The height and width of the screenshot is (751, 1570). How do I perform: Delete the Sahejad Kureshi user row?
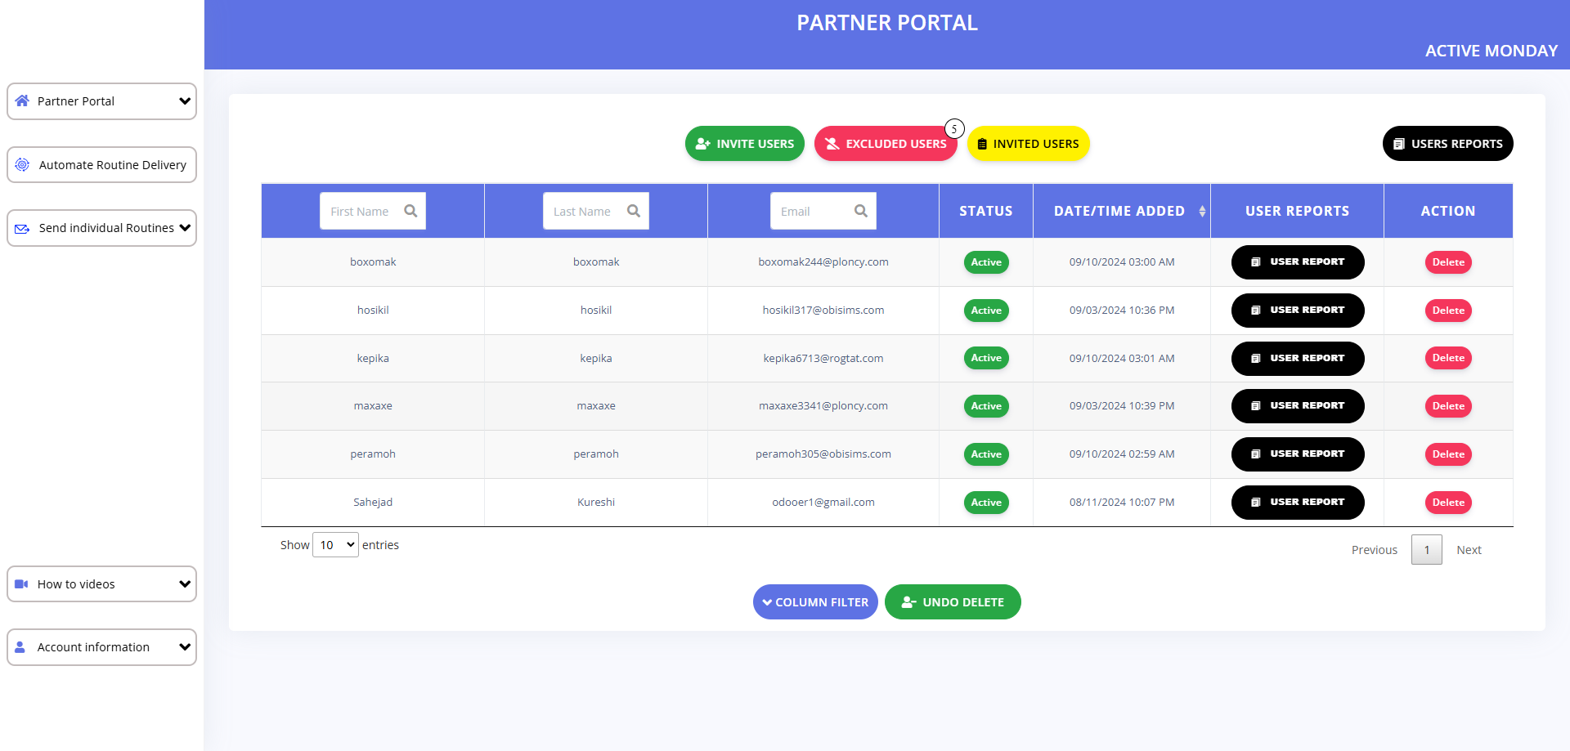pos(1447,502)
